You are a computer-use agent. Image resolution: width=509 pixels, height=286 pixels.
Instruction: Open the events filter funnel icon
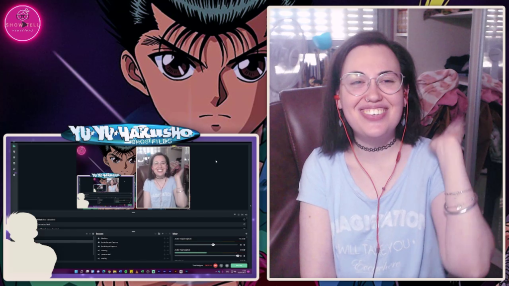coord(235,214)
